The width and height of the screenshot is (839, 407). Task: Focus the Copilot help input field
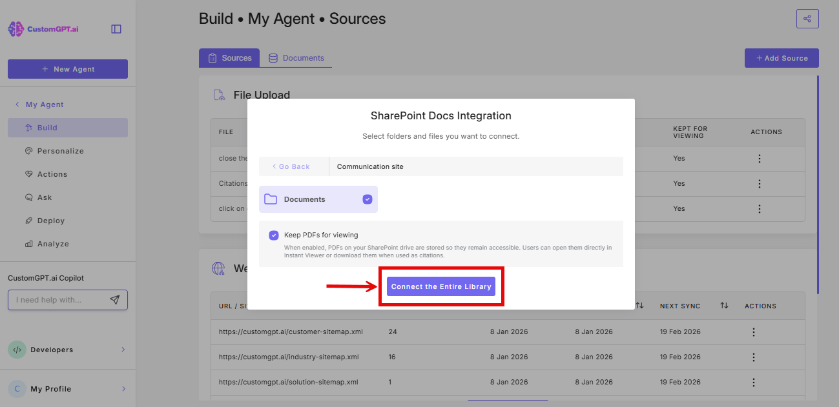pyautogui.click(x=68, y=300)
